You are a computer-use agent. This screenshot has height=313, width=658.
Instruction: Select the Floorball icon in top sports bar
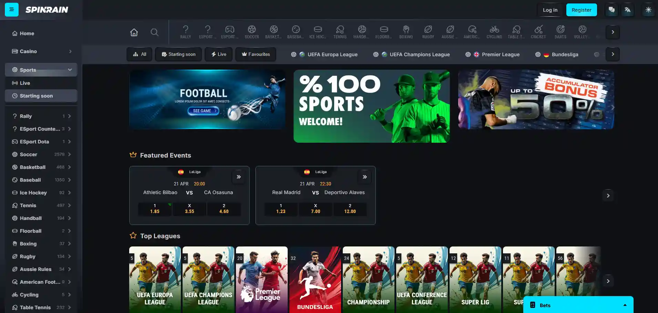click(384, 32)
